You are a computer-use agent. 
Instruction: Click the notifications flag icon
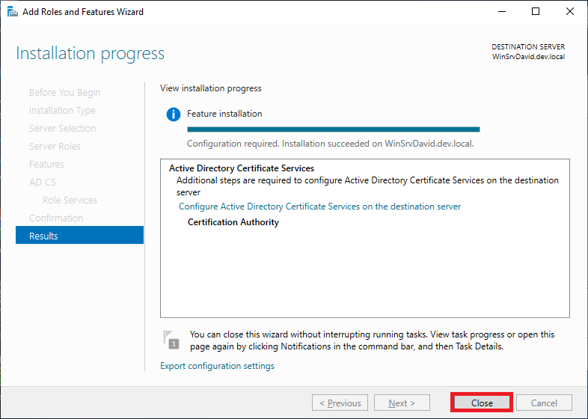pyautogui.click(x=171, y=340)
